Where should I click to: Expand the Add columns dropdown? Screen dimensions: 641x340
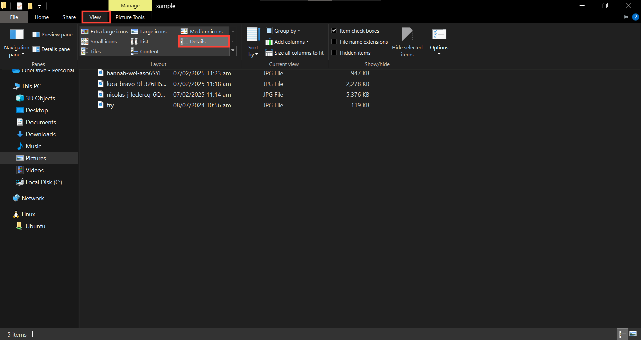(x=287, y=42)
